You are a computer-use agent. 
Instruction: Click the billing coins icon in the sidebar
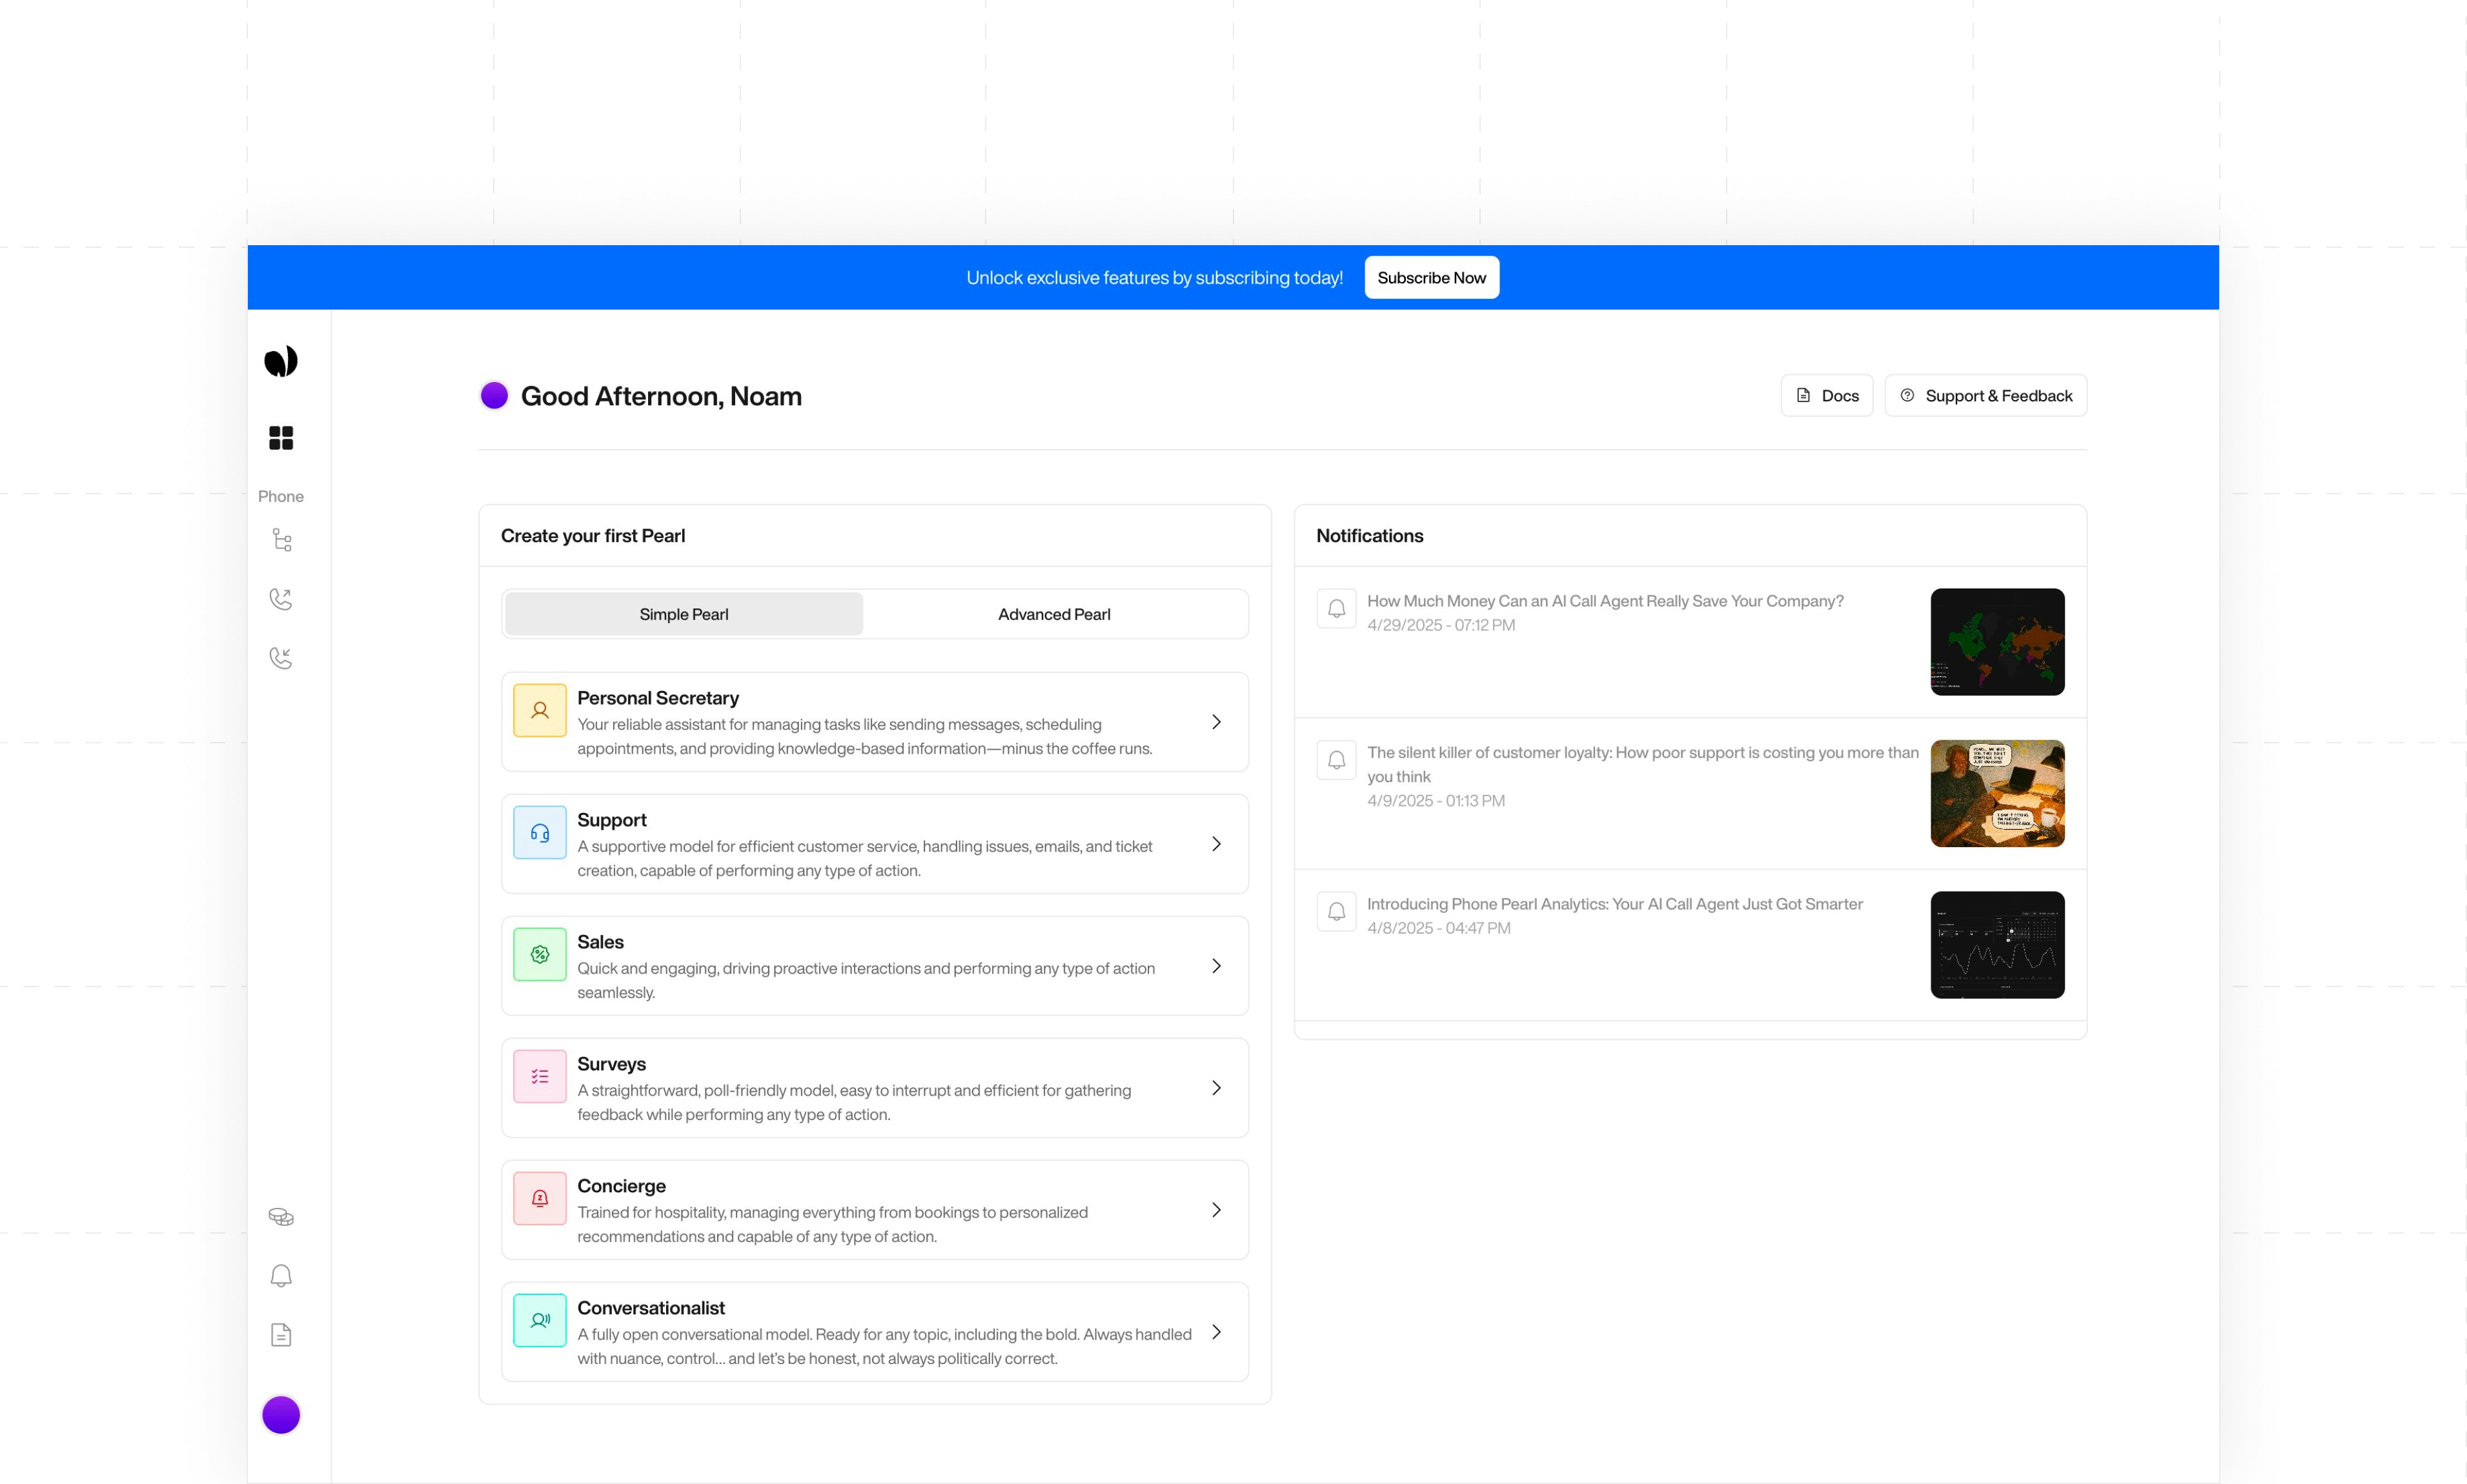click(280, 1216)
